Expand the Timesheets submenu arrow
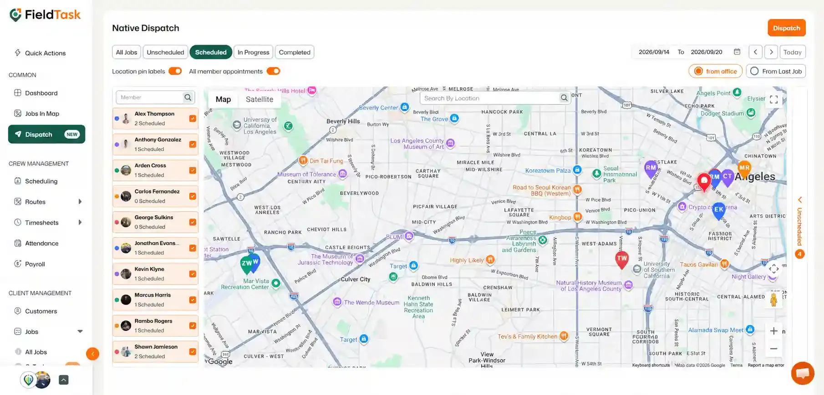Viewport: 824px width, 395px height. pos(80,222)
